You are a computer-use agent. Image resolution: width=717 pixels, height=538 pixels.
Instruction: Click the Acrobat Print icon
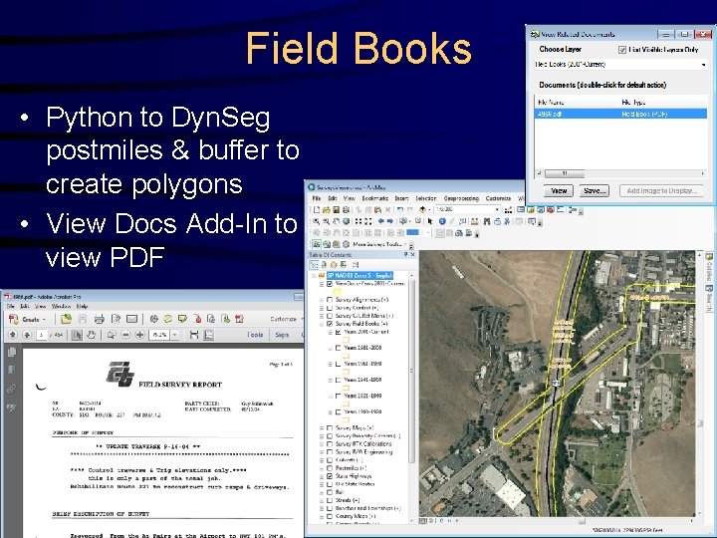pos(99,319)
